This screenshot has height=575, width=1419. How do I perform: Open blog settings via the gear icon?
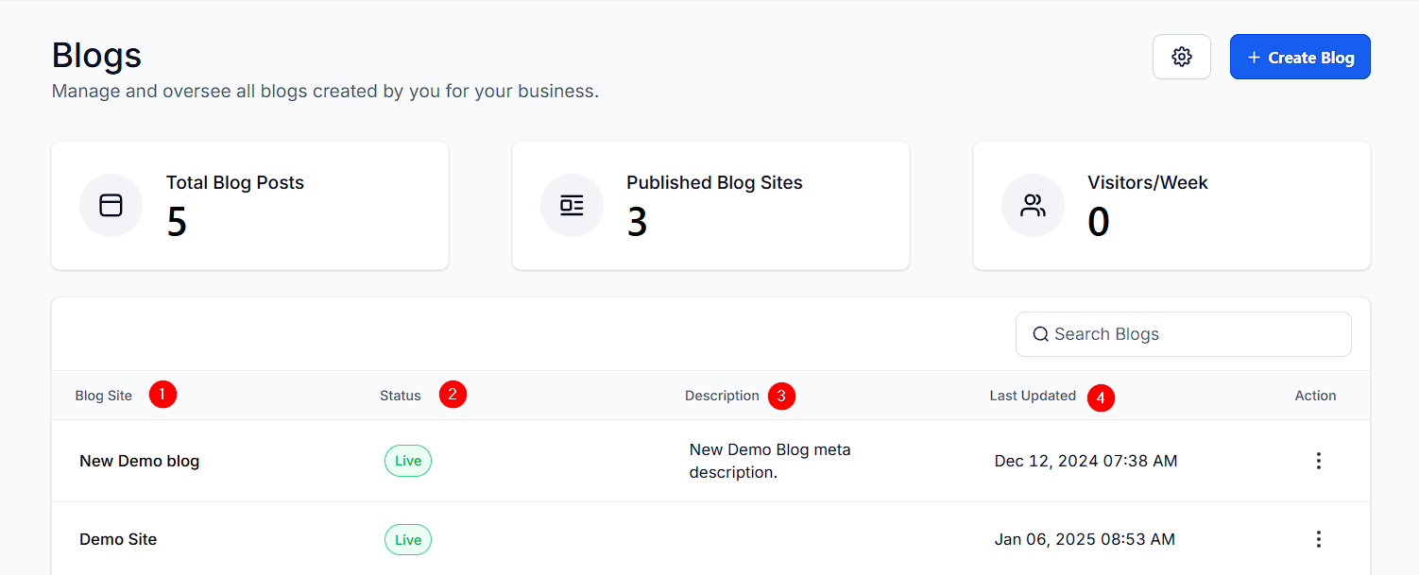1181,57
